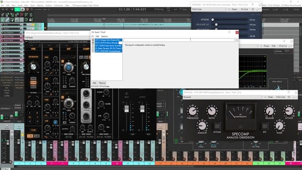Click the SPECOMP EXT sidechain button
The width and height of the screenshot is (302, 170).
pos(265,126)
